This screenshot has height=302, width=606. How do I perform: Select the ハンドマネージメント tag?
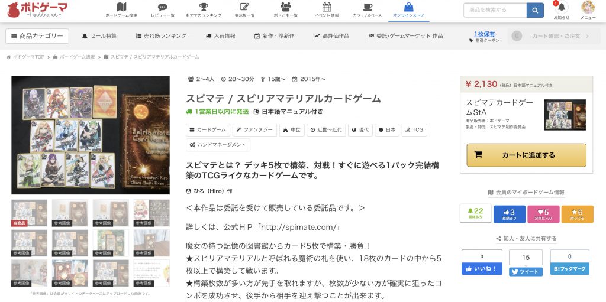[218, 145]
